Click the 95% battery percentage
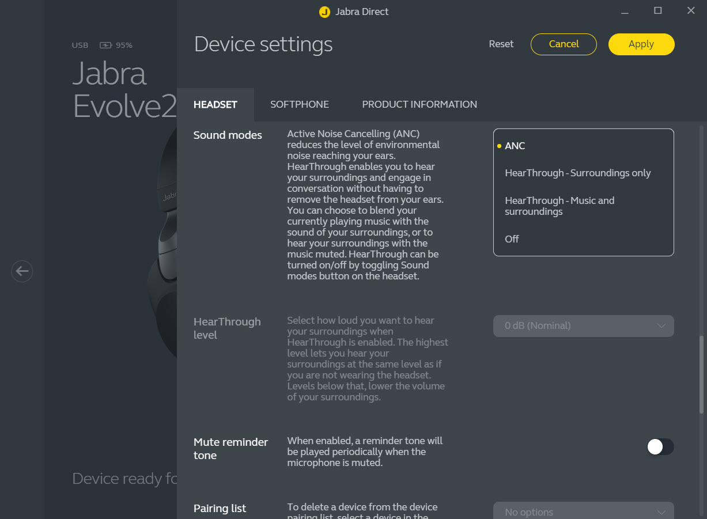707x519 pixels. (124, 45)
